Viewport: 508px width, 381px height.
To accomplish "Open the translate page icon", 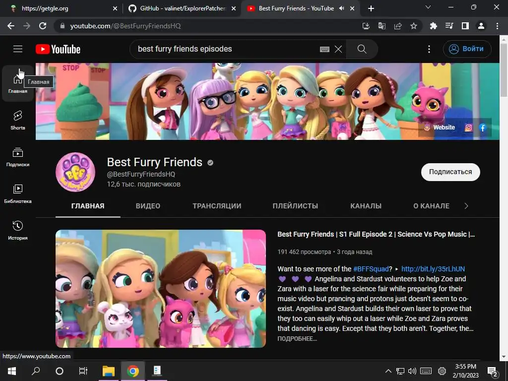I will pyautogui.click(x=382, y=26).
